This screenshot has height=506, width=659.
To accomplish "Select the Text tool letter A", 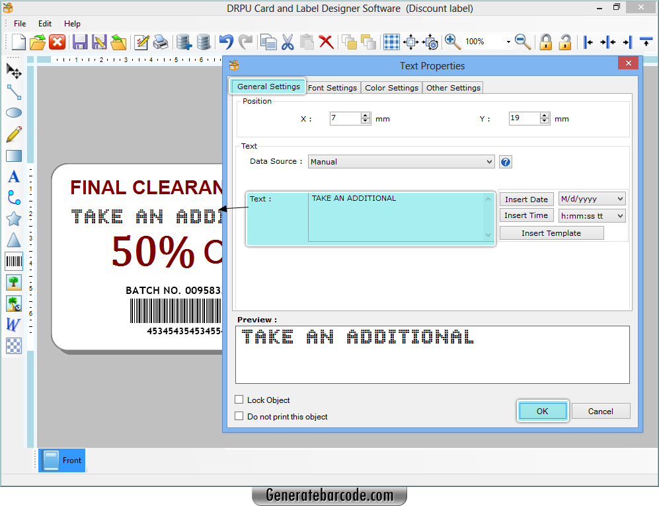I will click(x=14, y=177).
